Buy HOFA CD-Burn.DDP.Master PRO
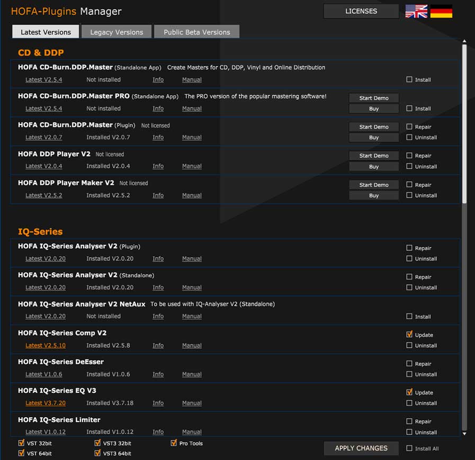Image resolution: width=475 pixels, height=460 pixels. 374,109
